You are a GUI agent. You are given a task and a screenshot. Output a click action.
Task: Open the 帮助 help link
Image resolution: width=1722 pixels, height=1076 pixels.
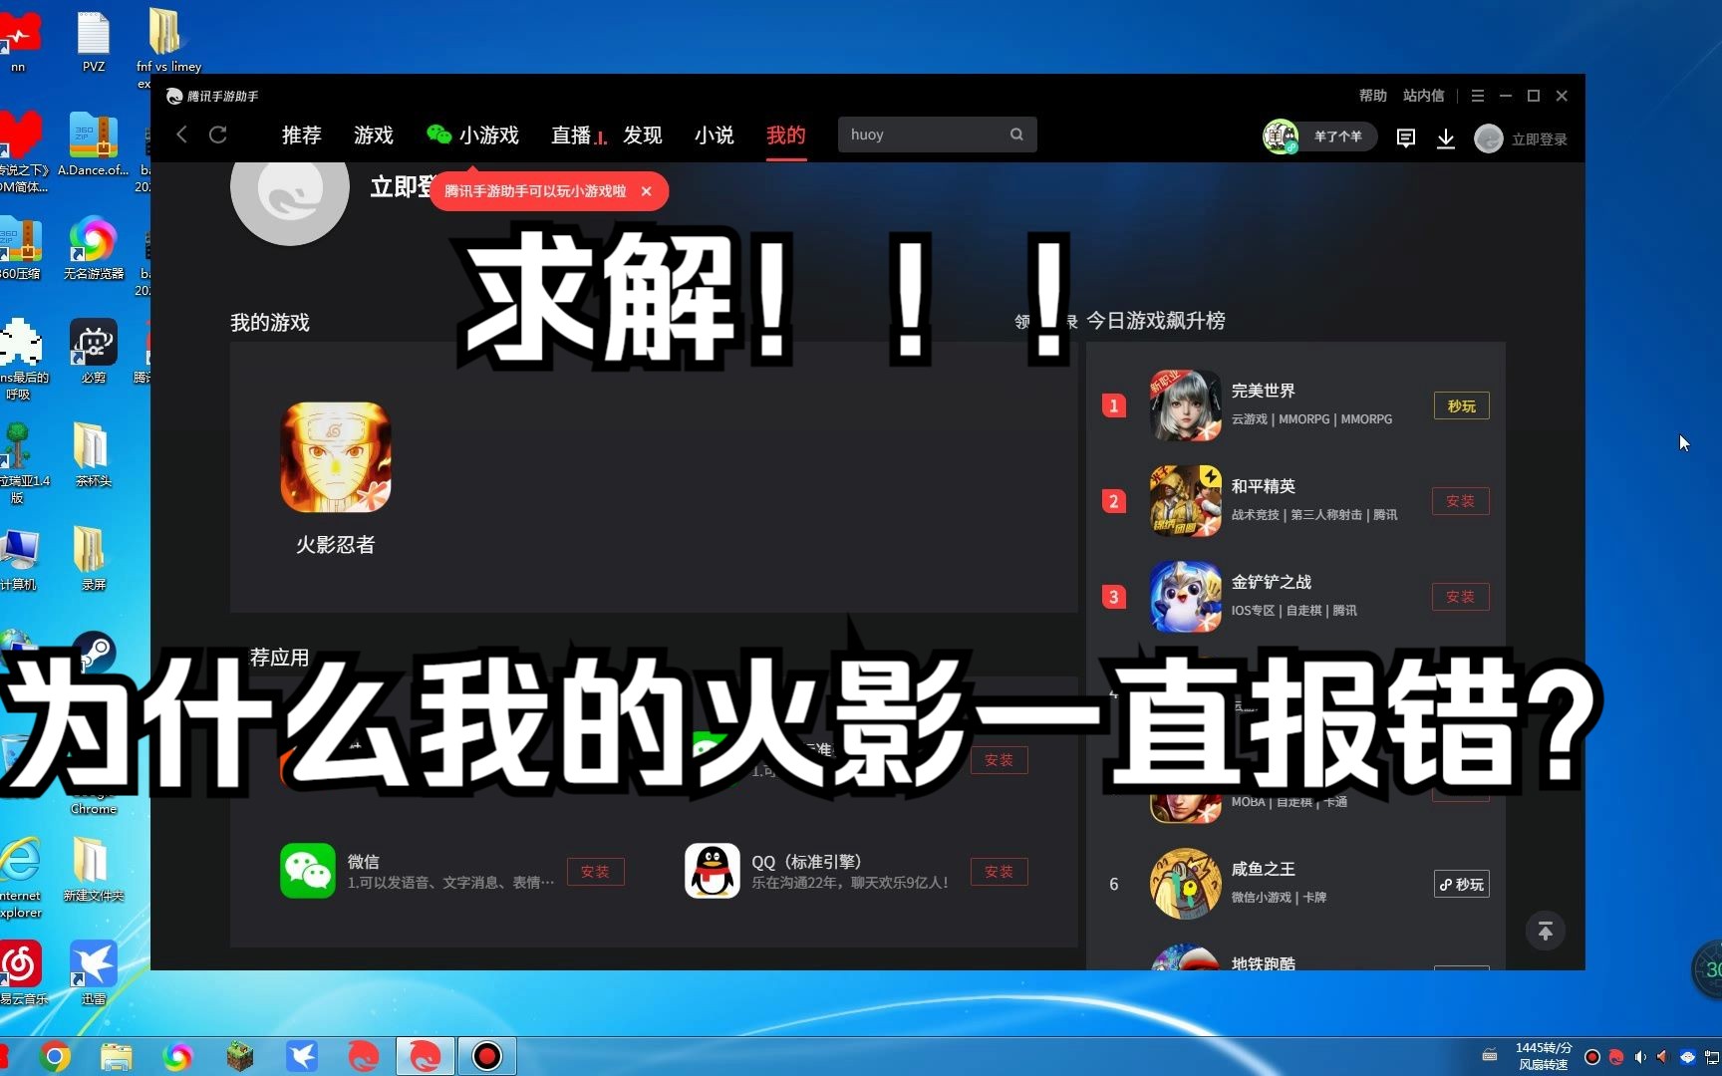point(1372,96)
